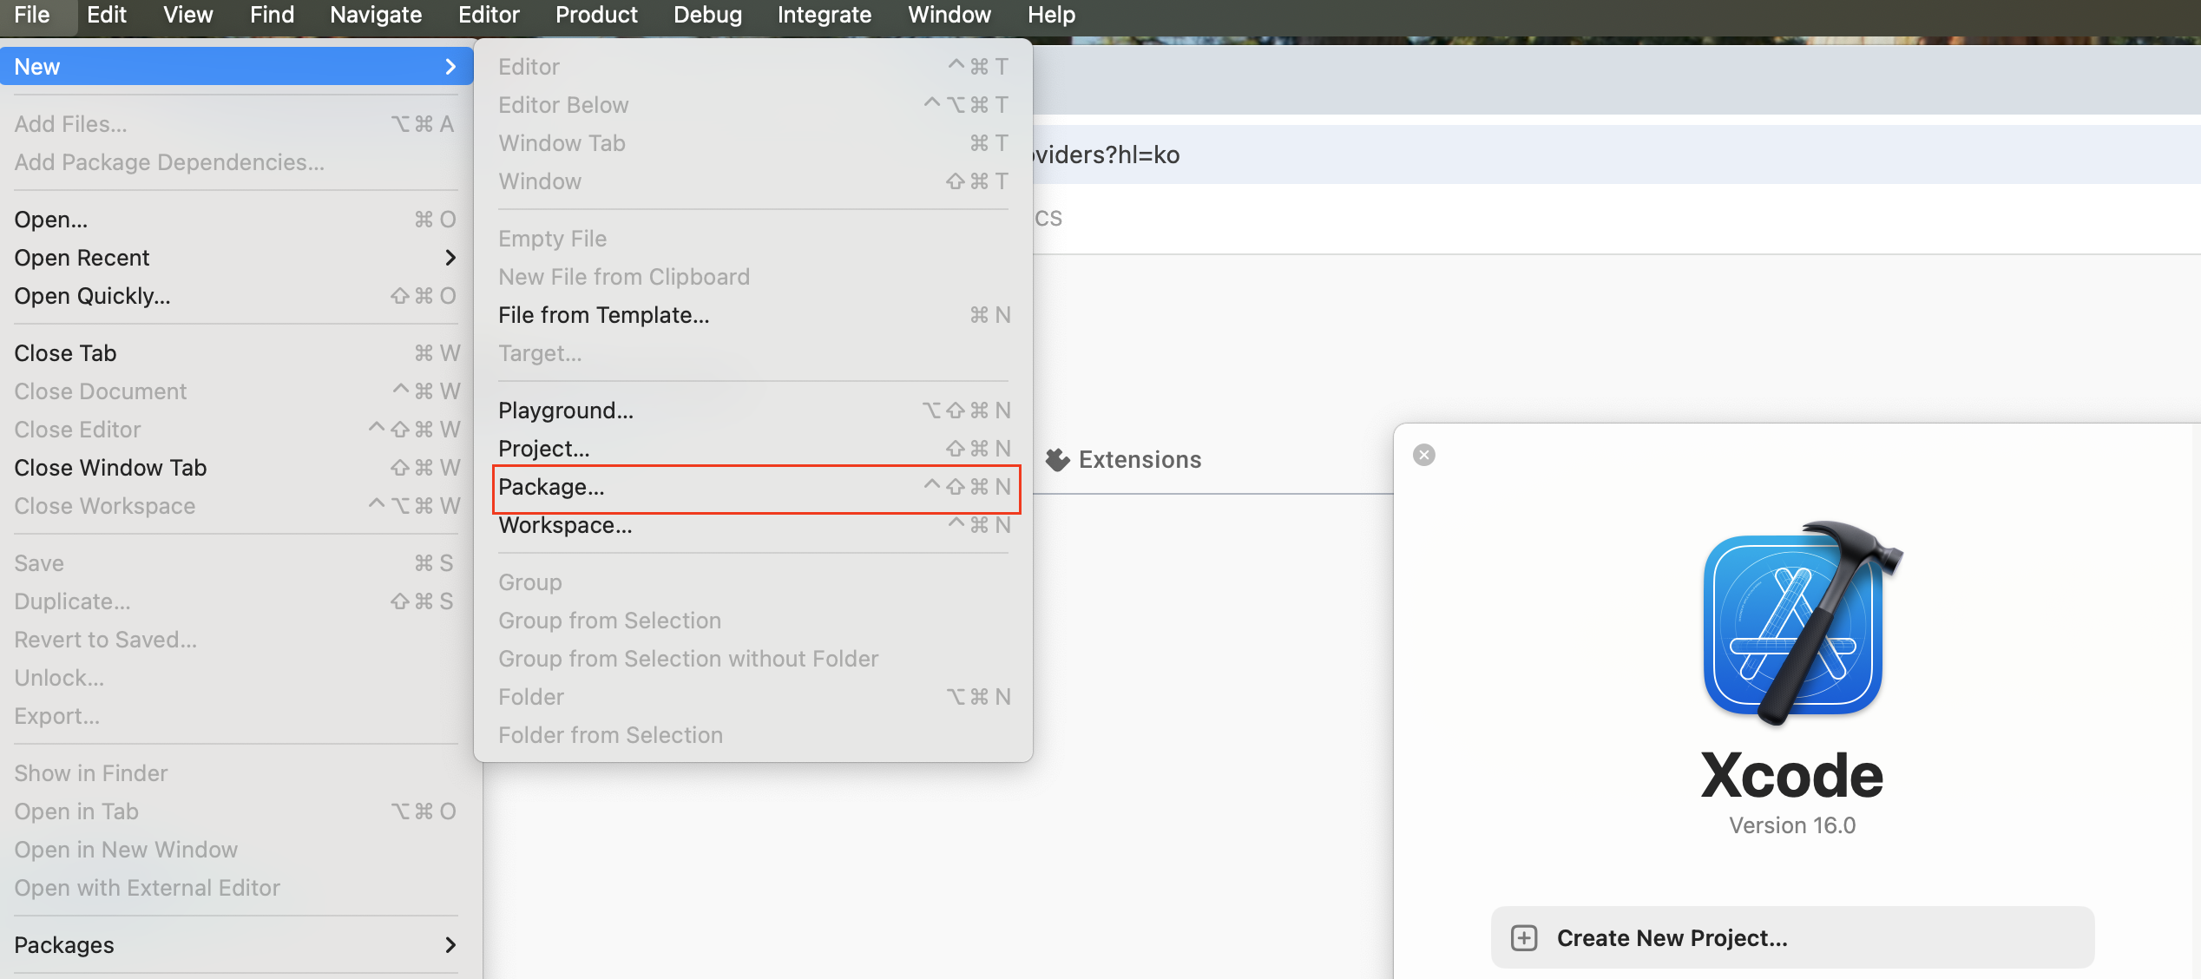Expand the New submenu chevron

pos(450,67)
